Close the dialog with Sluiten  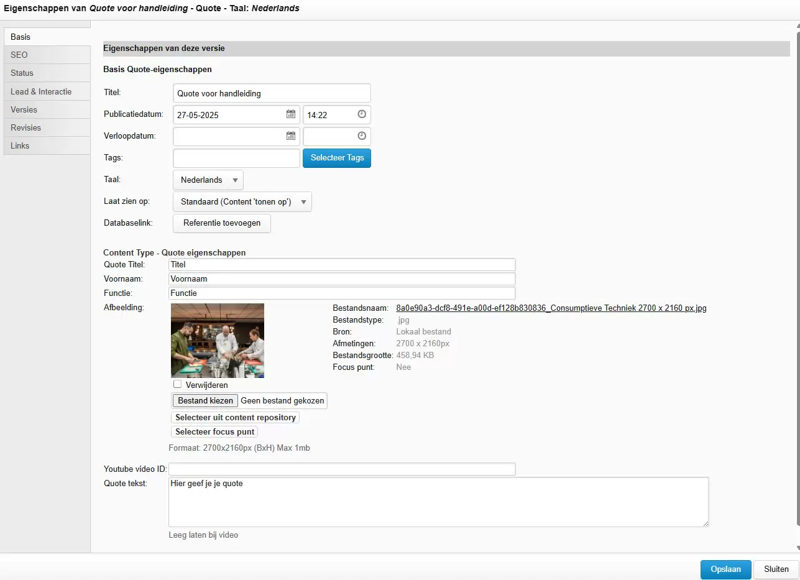776,569
